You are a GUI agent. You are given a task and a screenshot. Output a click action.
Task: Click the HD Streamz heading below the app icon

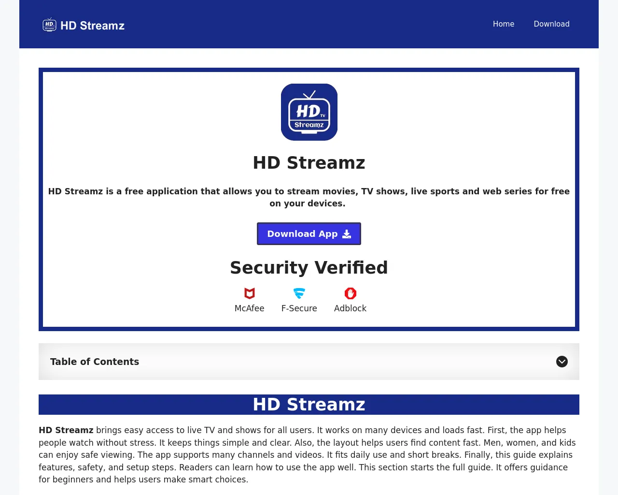click(x=309, y=163)
